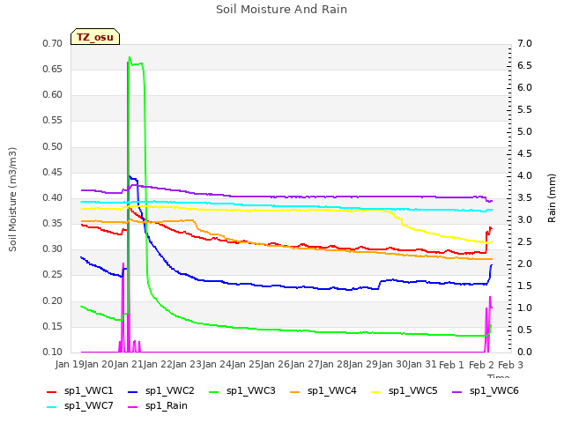Select the sp1_VWC3 legend label

(x=250, y=391)
